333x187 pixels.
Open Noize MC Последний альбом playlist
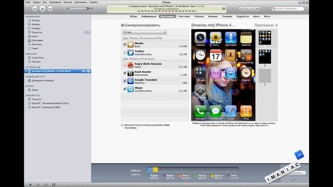pos(50,103)
